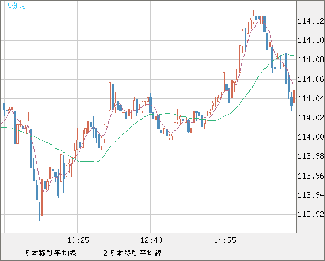
Task: Click the 14:55 time axis label
Action: tap(225, 240)
